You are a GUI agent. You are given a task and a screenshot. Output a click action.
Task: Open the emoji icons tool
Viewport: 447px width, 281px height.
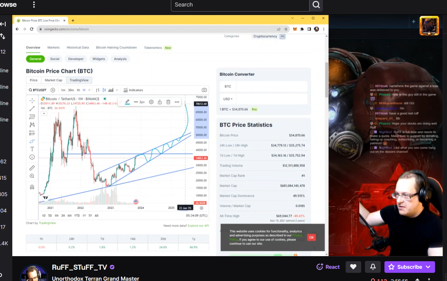[x=32, y=157]
